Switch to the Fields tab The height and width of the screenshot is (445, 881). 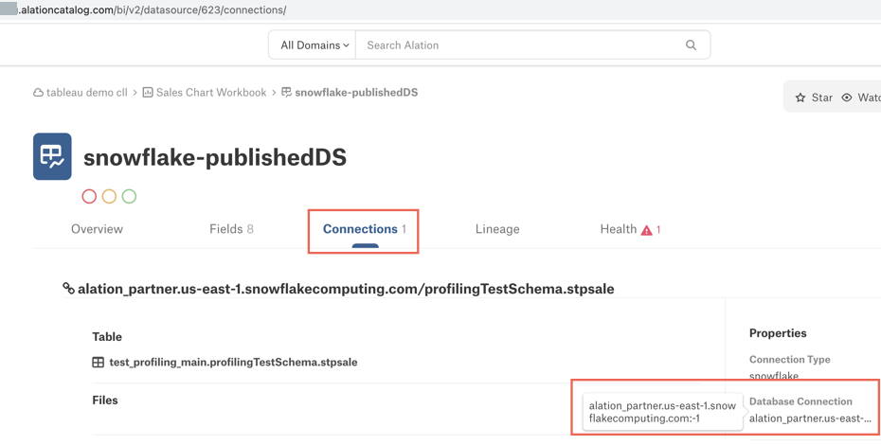[x=231, y=229]
